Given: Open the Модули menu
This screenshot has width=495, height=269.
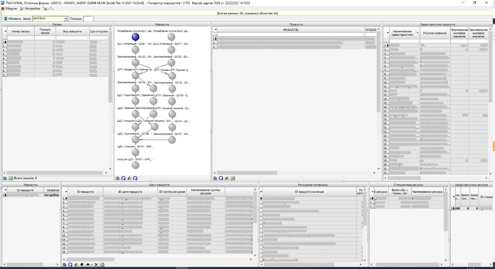Looking at the screenshot, I should coord(9,8).
